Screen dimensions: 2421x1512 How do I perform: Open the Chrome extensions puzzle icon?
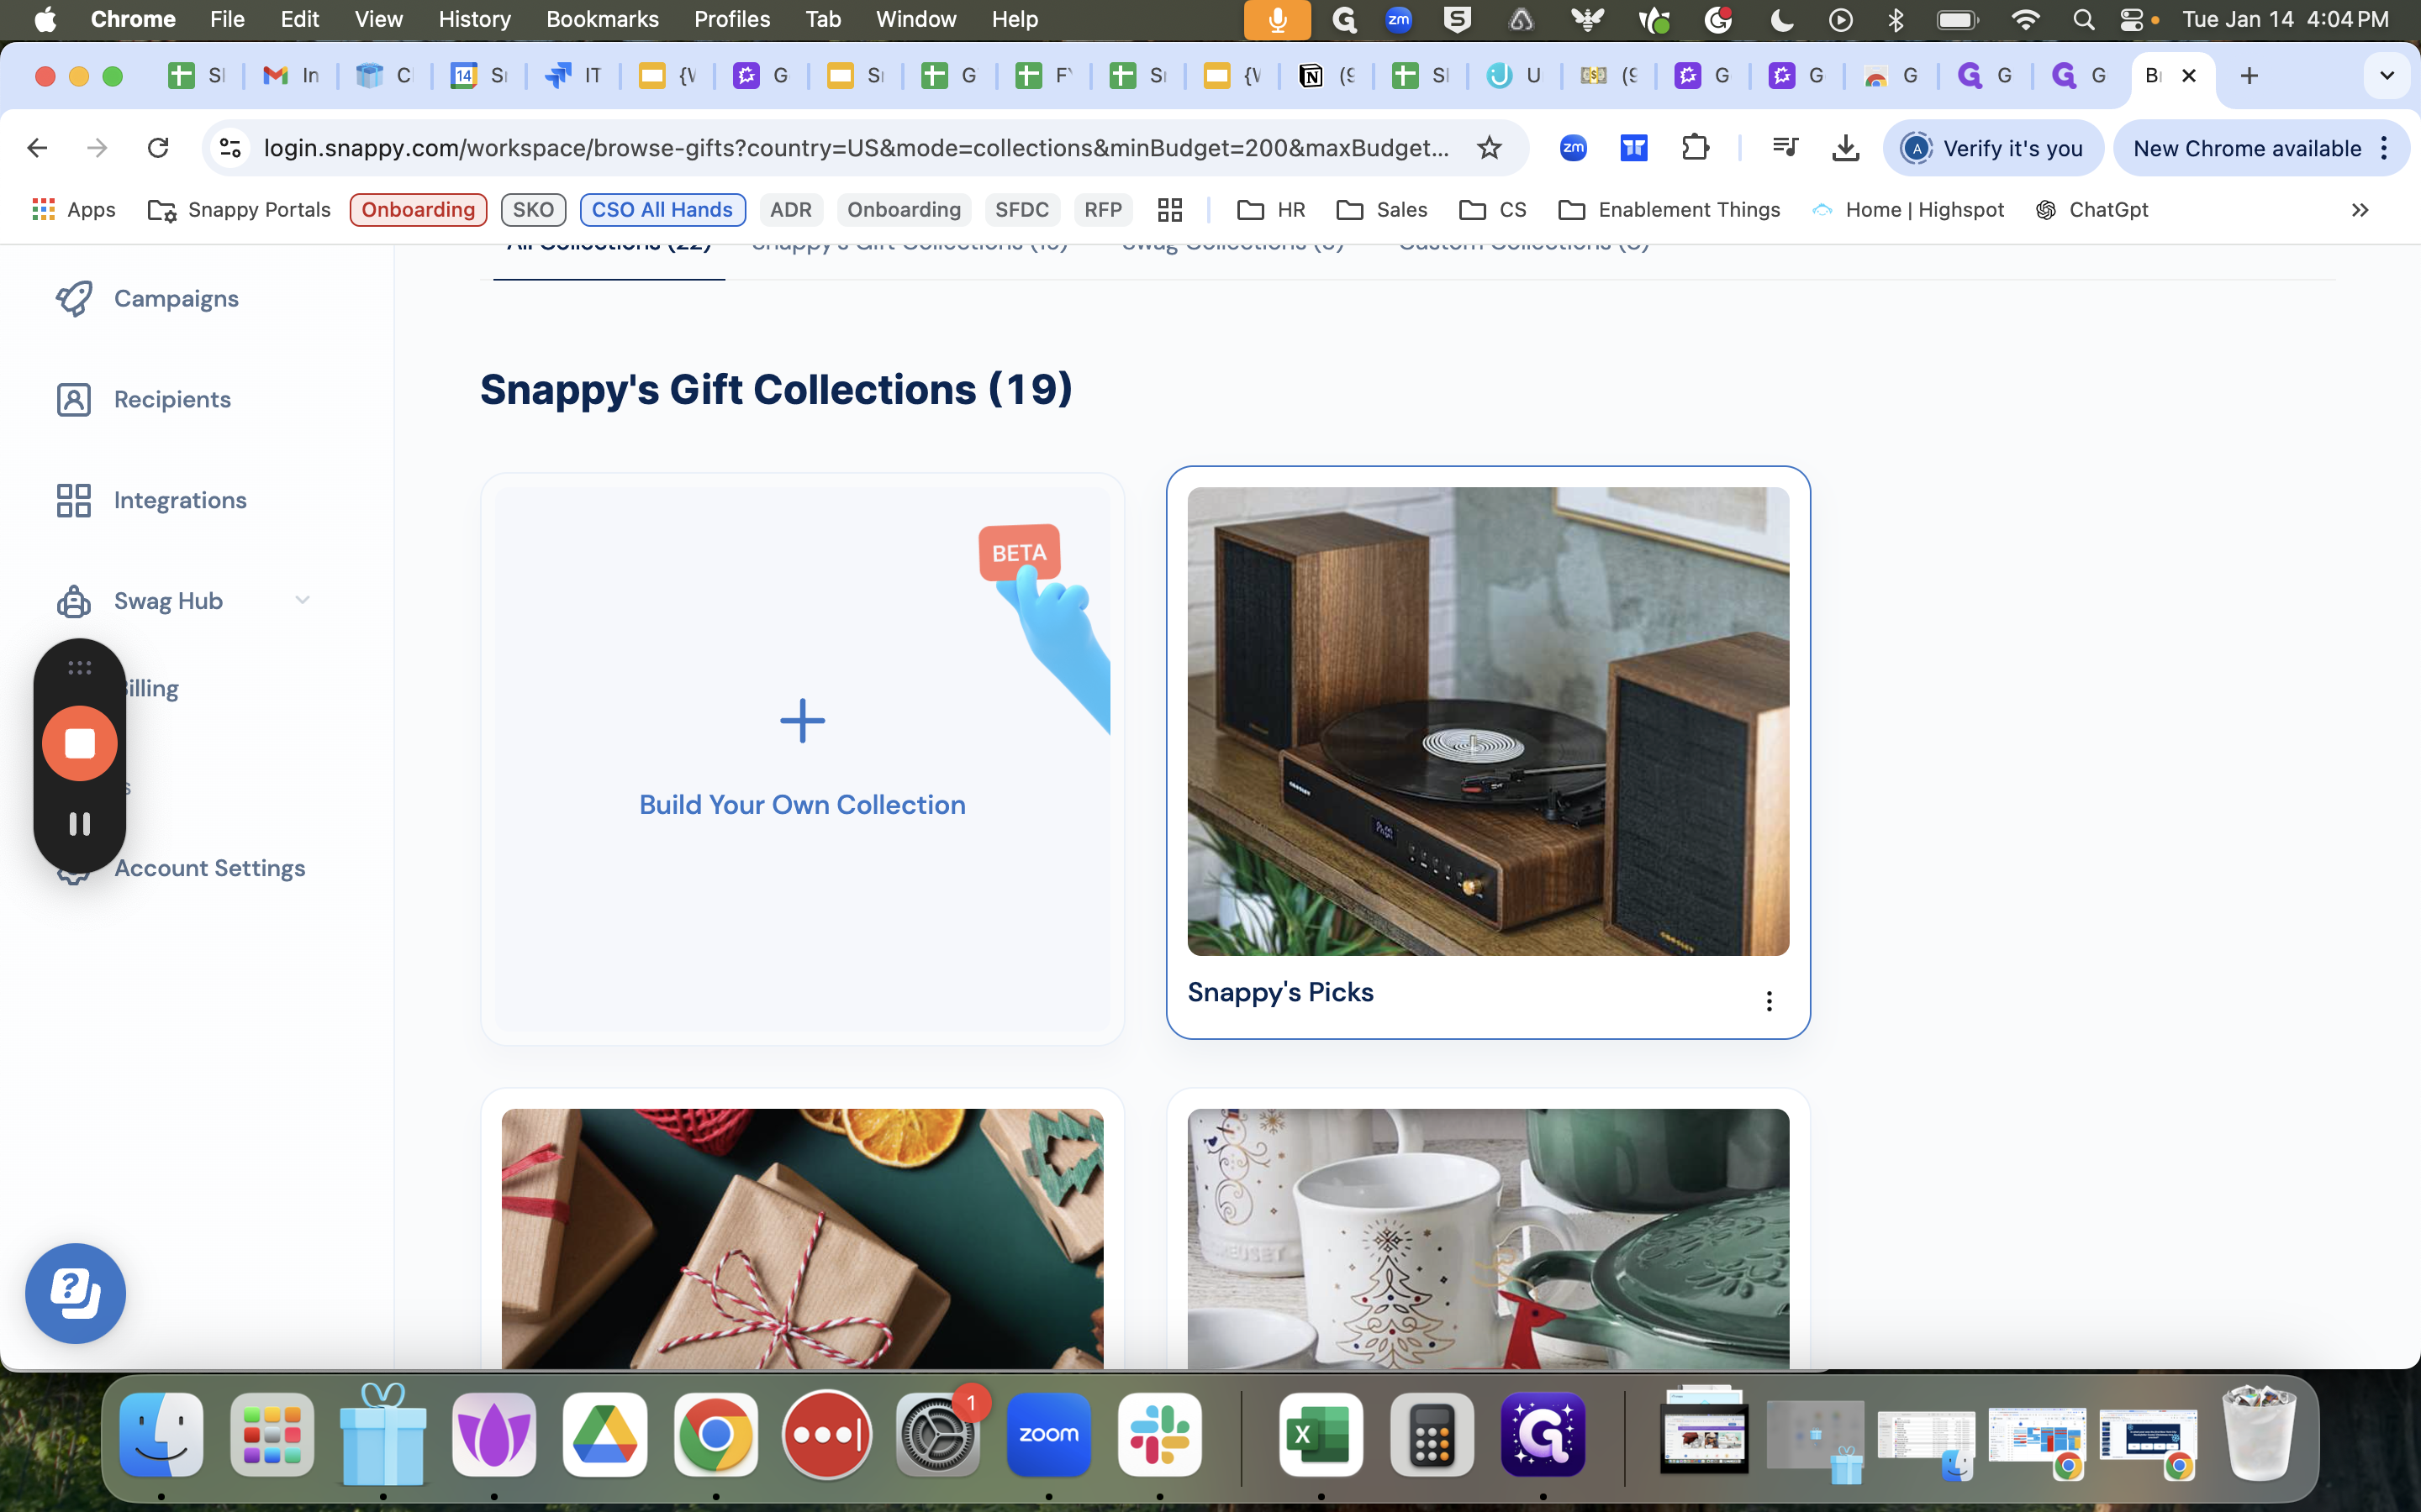click(x=1696, y=148)
